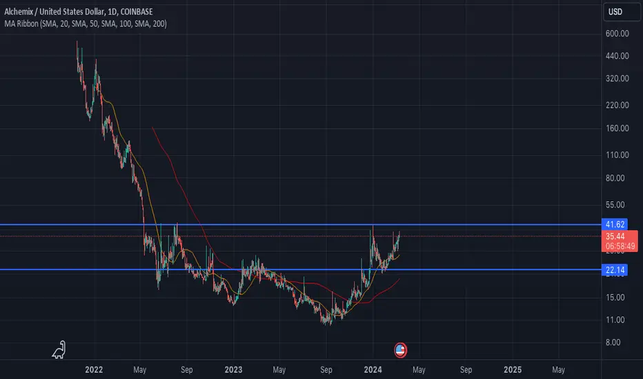Click the USD currency button
This screenshot has height=379, width=643.
tap(622, 12)
